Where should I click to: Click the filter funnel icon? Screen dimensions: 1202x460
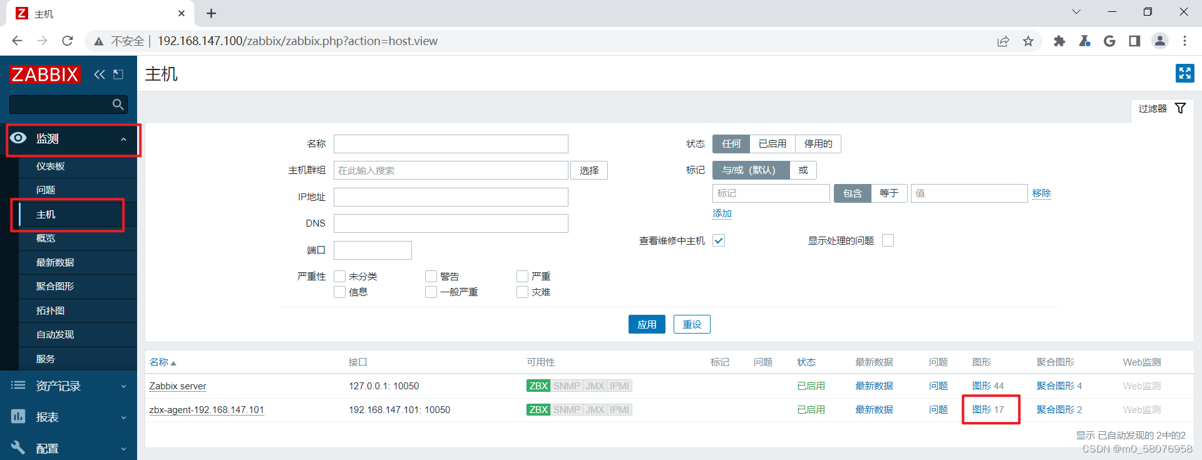click(x=1180, y=108)
